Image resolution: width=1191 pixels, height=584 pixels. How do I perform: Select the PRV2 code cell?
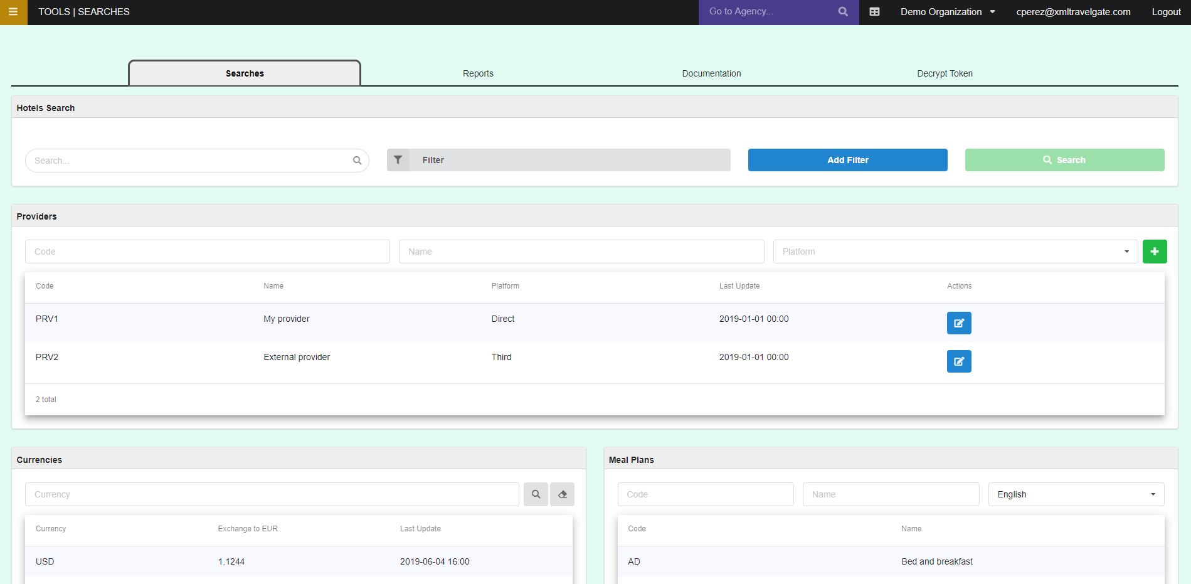tap(47, 357)
